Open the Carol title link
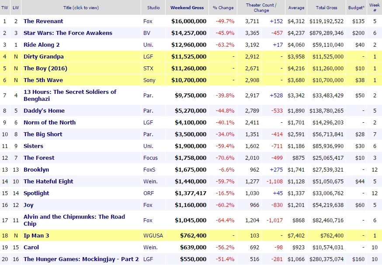The width and height of the screenshot is (382, 265). [31, 248]
